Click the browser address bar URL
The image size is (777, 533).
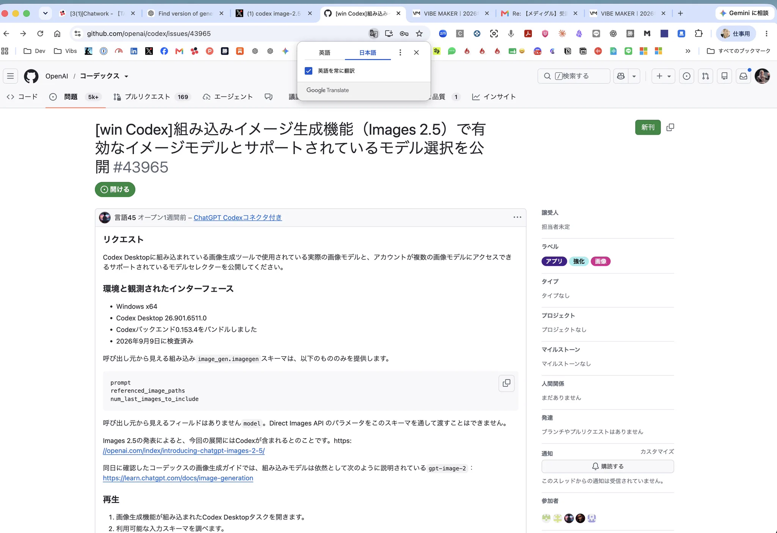[x=149, y=34]
